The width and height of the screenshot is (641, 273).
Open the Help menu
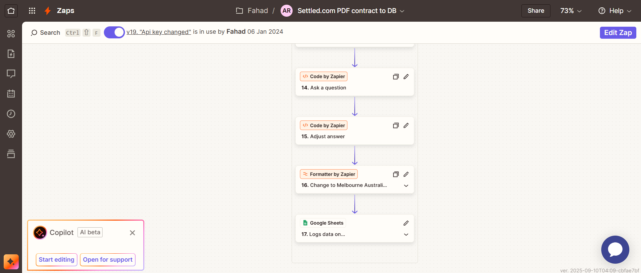615,11
